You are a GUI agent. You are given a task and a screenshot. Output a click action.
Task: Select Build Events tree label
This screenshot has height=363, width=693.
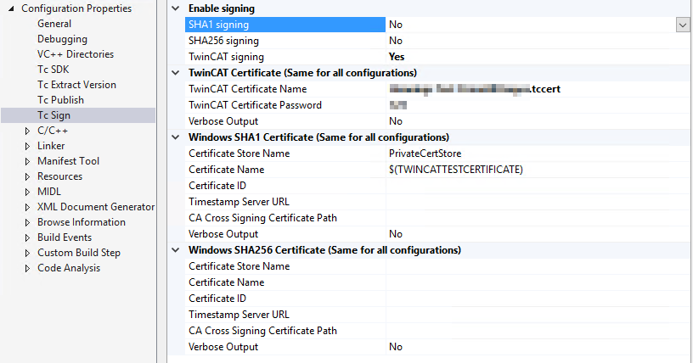(65, 237)
